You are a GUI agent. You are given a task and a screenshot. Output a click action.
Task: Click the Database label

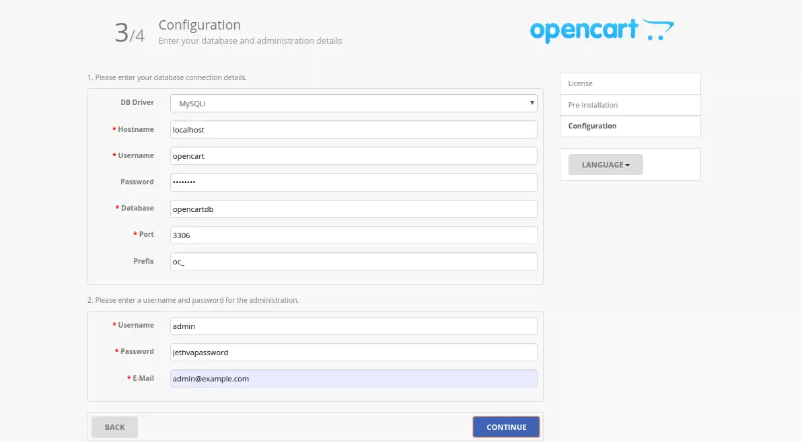click(135, 208)
